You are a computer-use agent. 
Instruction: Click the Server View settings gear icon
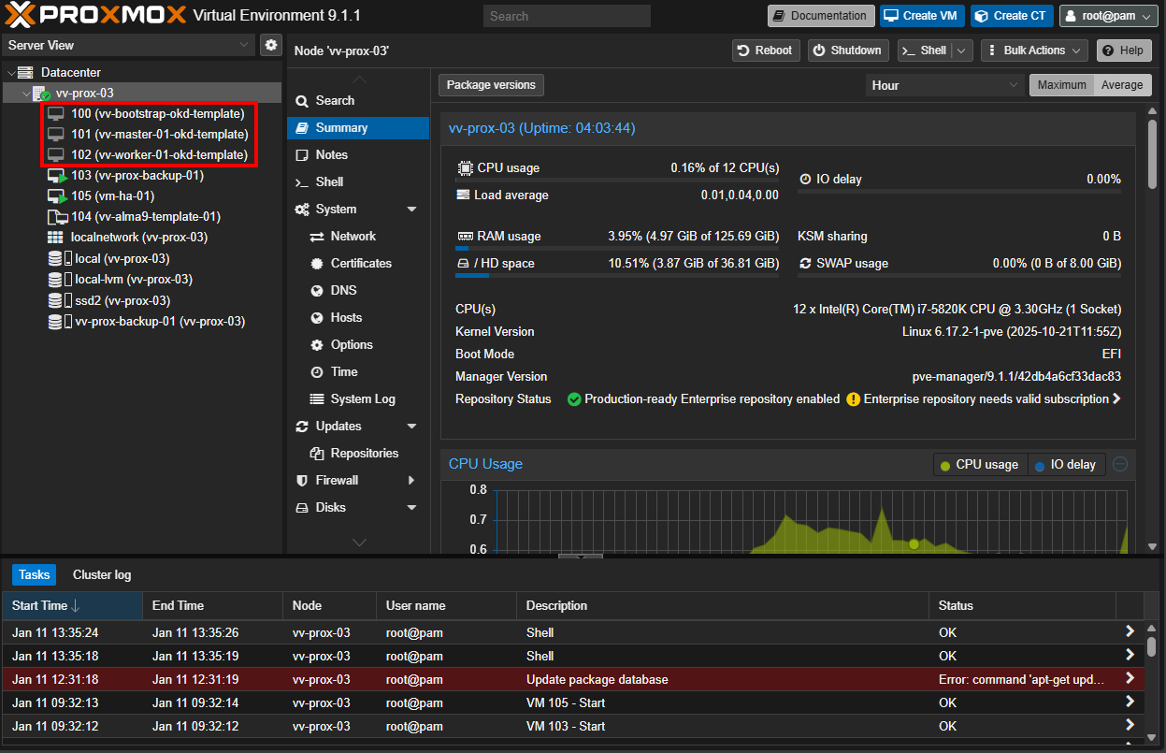tap(271, 45)
